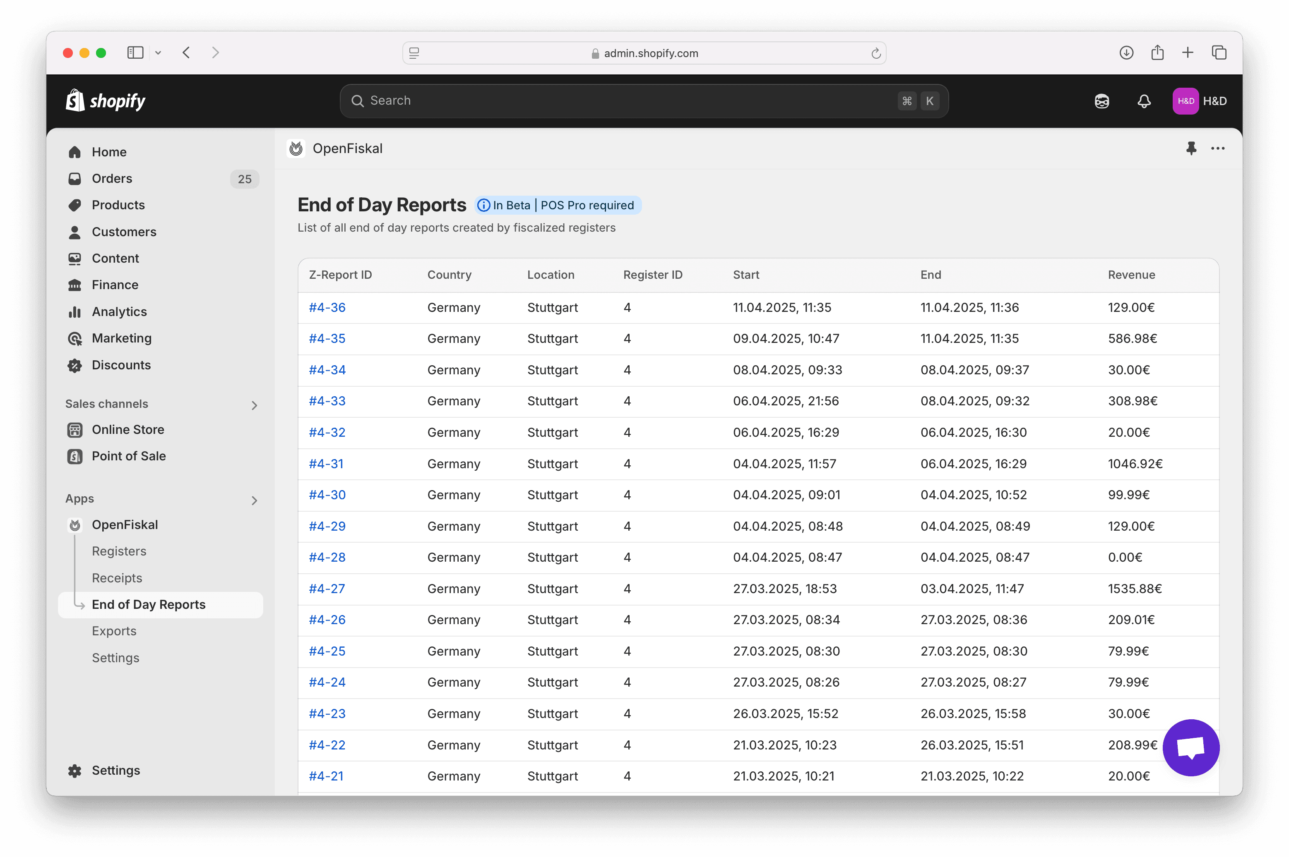Open the Safari downloads icon
The height and width of the screenshot is (857, 1289).
[x=1126, y=53]
